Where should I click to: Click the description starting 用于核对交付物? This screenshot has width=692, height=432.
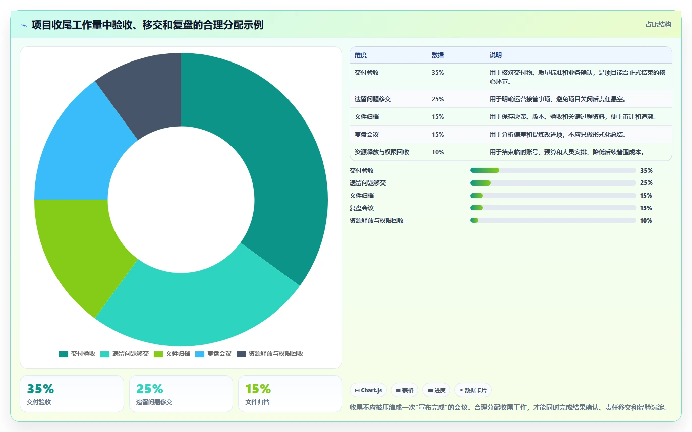click(578, 77)
